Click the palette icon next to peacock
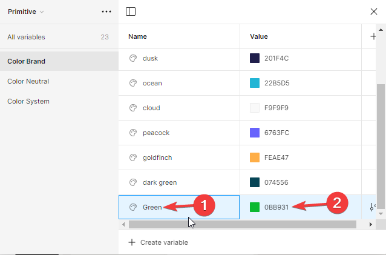386x255 pixels. tap(133, 133)
